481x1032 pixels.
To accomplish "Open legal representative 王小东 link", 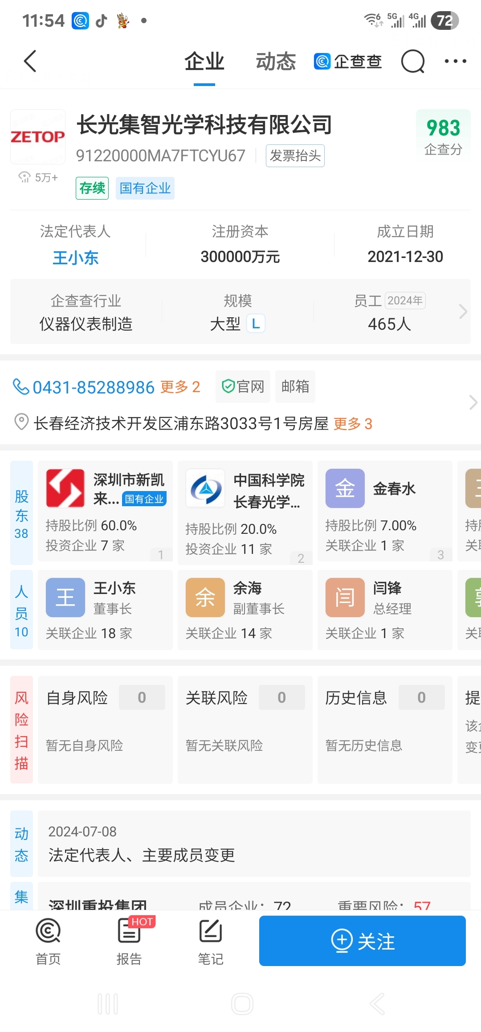I will point(76,258).
